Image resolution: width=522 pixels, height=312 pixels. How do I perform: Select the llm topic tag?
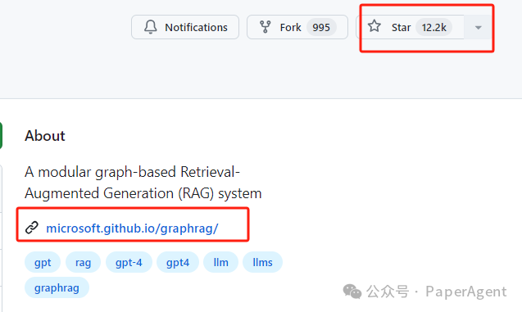click(220, 262)
